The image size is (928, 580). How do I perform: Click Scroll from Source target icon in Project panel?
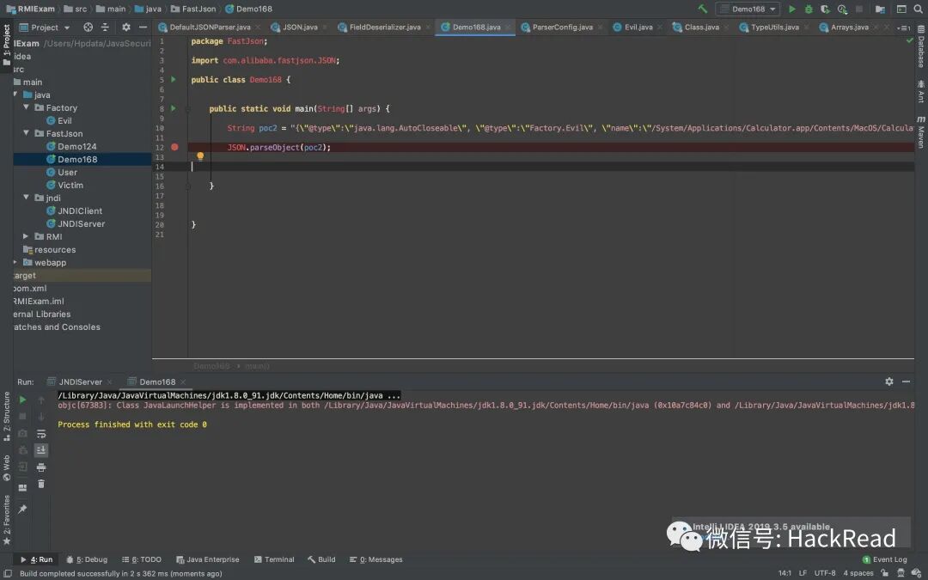pyautogui.click(x=89, y=27)
